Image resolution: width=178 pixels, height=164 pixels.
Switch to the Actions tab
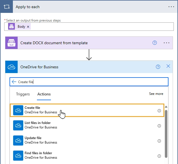44,94
